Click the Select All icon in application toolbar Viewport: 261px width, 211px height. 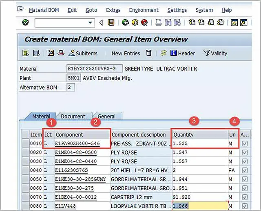[x=26, y=53]
